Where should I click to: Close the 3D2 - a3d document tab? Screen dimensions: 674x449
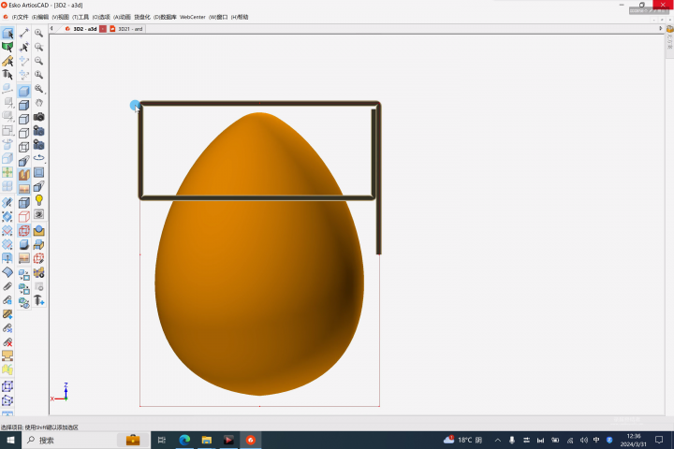click(x=103, y=29)
